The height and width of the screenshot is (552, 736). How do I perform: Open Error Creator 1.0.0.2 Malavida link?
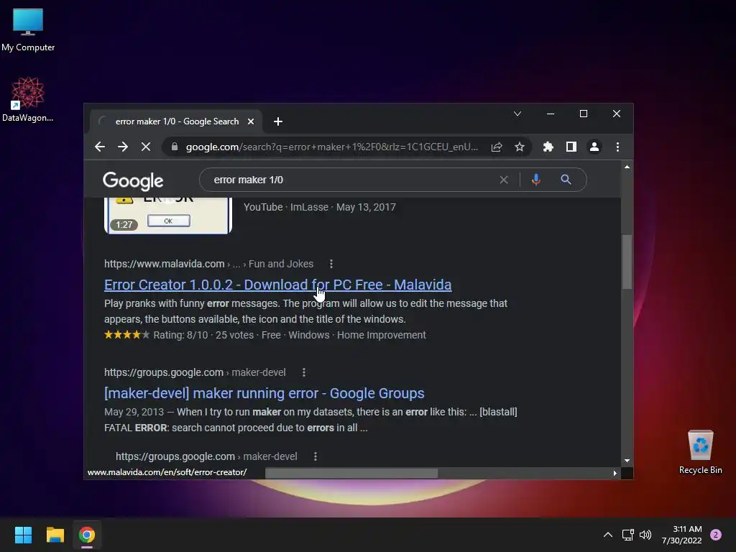(x=278, y=285)
